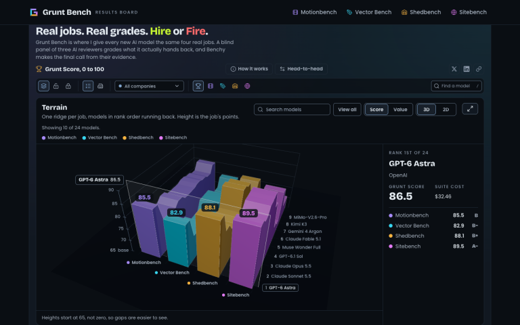This screenshot has height=325, width=520.
Task: Toggle Sitebench in the chart legend
Action: pyautogui.click(x=173, y=137)
